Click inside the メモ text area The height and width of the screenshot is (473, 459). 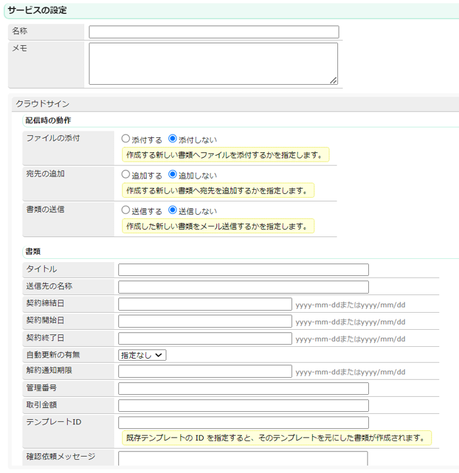point(213,64)
